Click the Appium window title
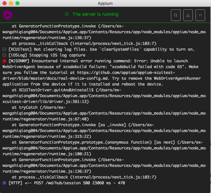This screenshot has width=211, height=193. [x=105, y=3]
